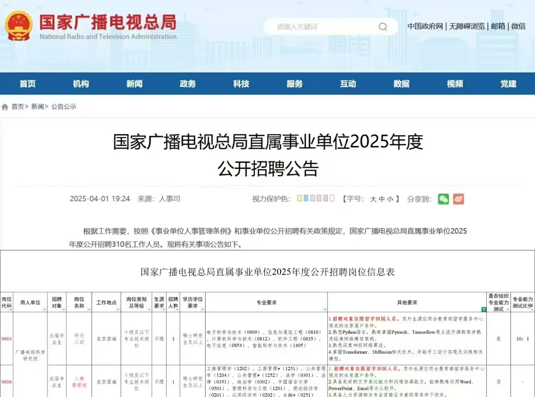Image resolution: width=535 pixels, height=397 pixels.
Task: Open the 招聘对象 column filter dropdown
Action: pyautogui.click(x=64, y=310)
